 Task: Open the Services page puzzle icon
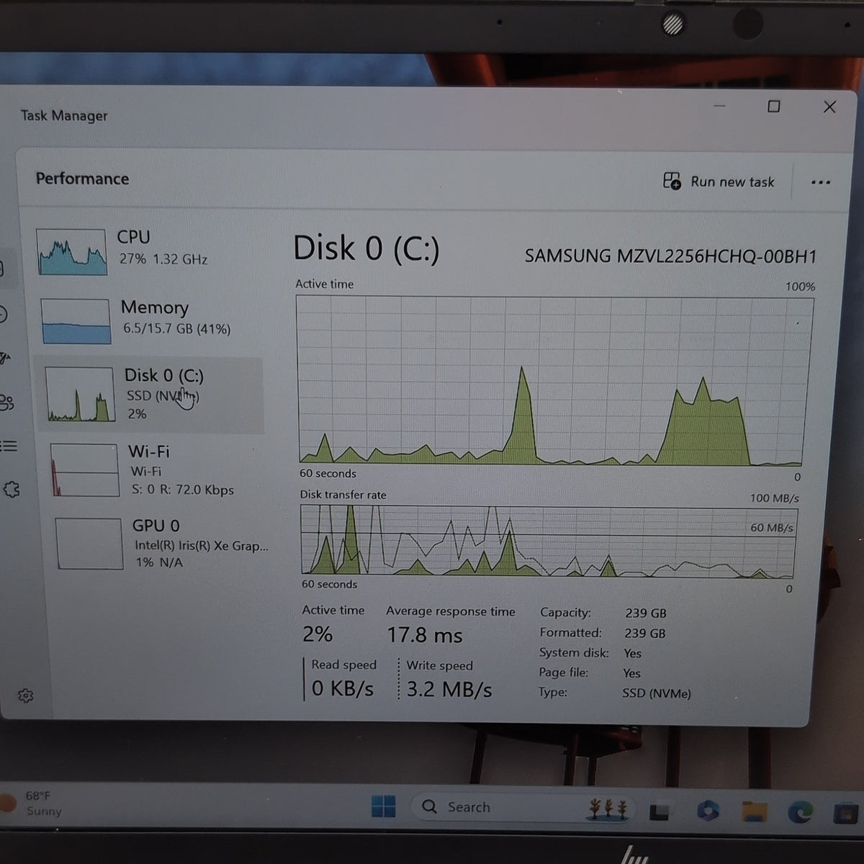click(12, 490)
